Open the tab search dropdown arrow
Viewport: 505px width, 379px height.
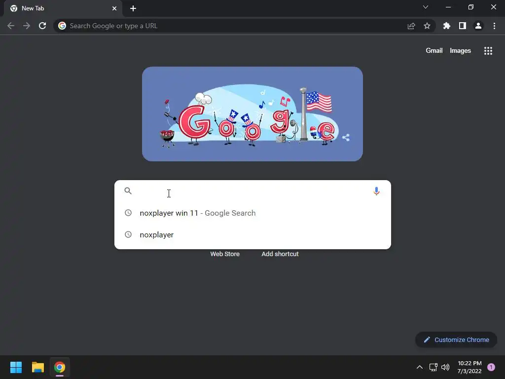coord(426,7)
